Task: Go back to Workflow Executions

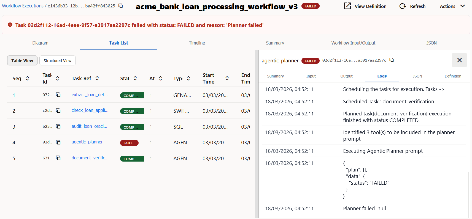Action: (23, 6)
